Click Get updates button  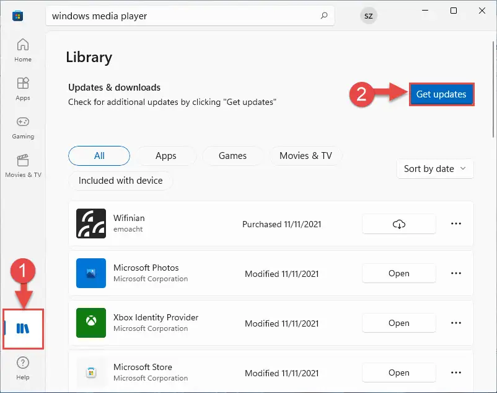441,94
